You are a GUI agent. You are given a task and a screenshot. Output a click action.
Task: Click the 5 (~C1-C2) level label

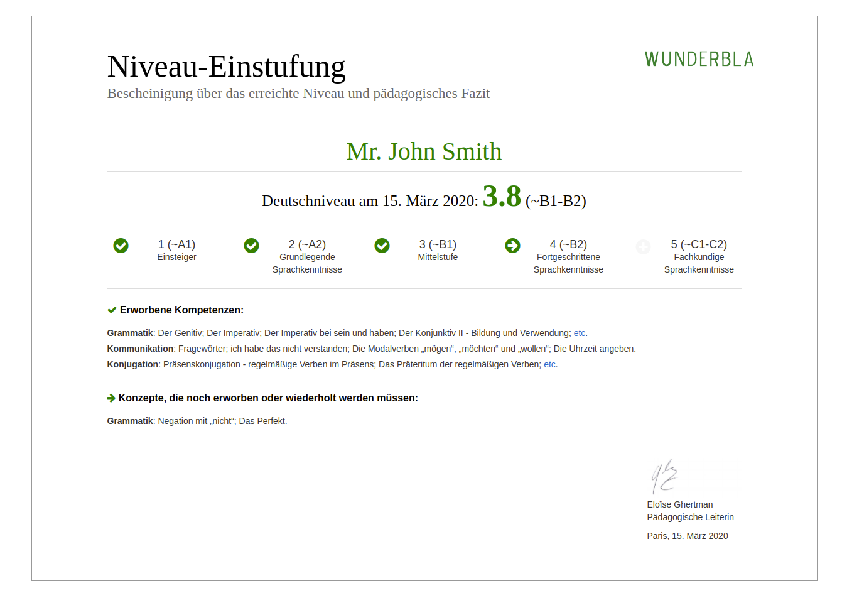coord(699,244)
